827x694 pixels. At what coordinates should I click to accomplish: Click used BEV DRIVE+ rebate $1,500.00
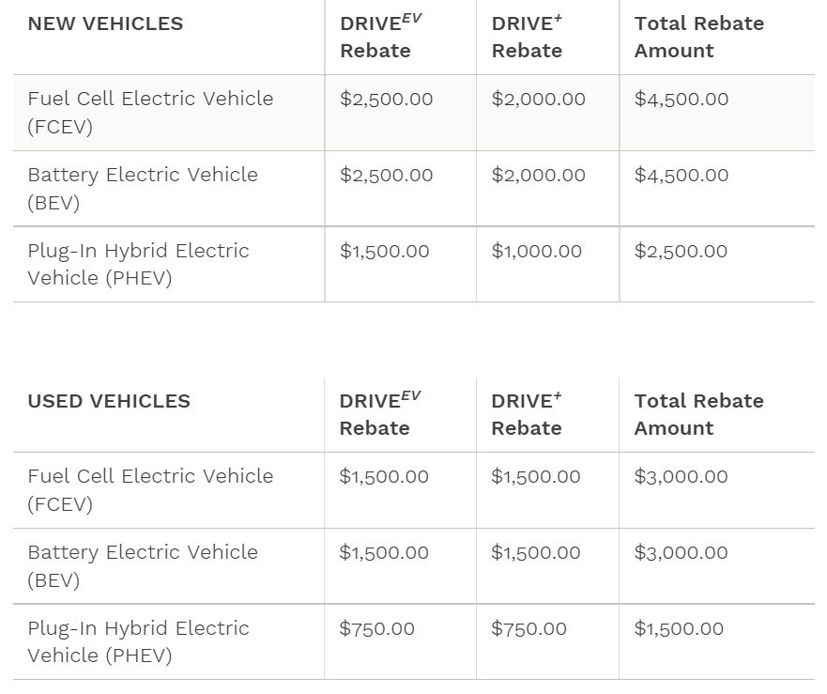(x=535, y=552)
